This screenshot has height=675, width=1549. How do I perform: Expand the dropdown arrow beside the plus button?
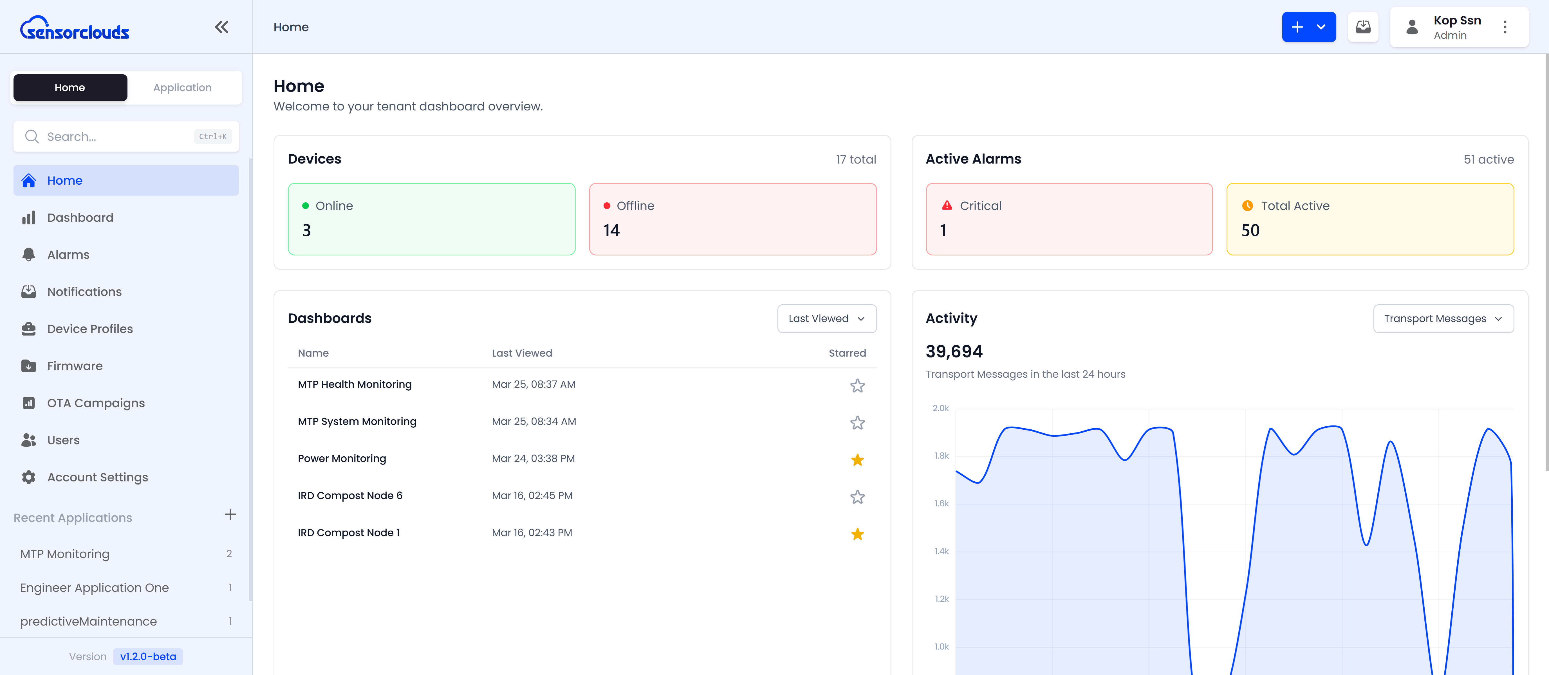click(1321, 26)
